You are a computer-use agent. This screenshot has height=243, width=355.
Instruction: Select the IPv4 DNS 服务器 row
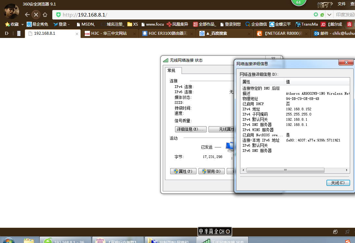tap(295, 125)
